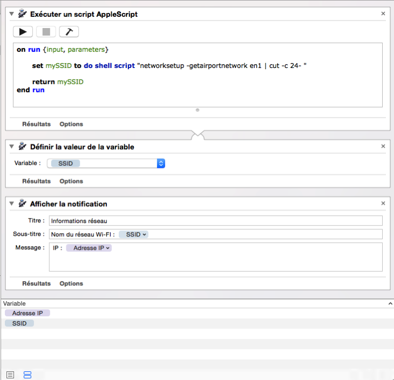
Task: Collapse the Variable list panel with chevron
Action: click(390, 304)
